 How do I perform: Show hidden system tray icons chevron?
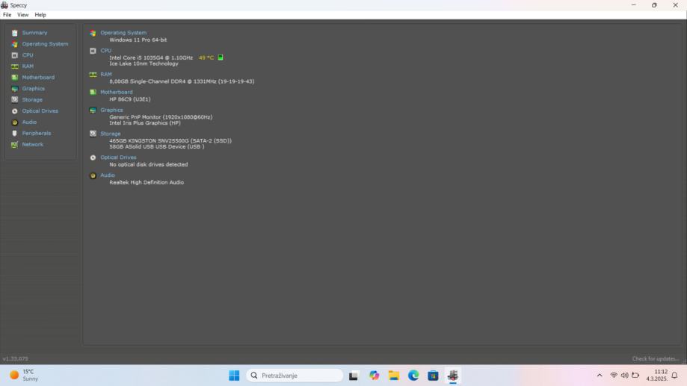(600, 376)
